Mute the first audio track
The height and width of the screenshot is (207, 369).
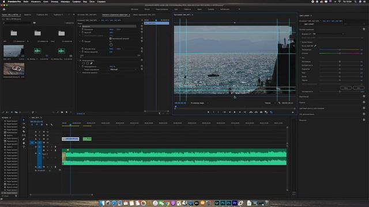(x=48, y=147)
